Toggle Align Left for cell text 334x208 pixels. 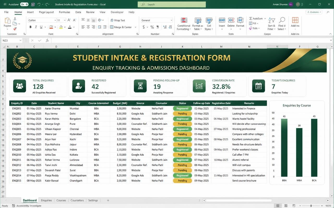point(83,27)
